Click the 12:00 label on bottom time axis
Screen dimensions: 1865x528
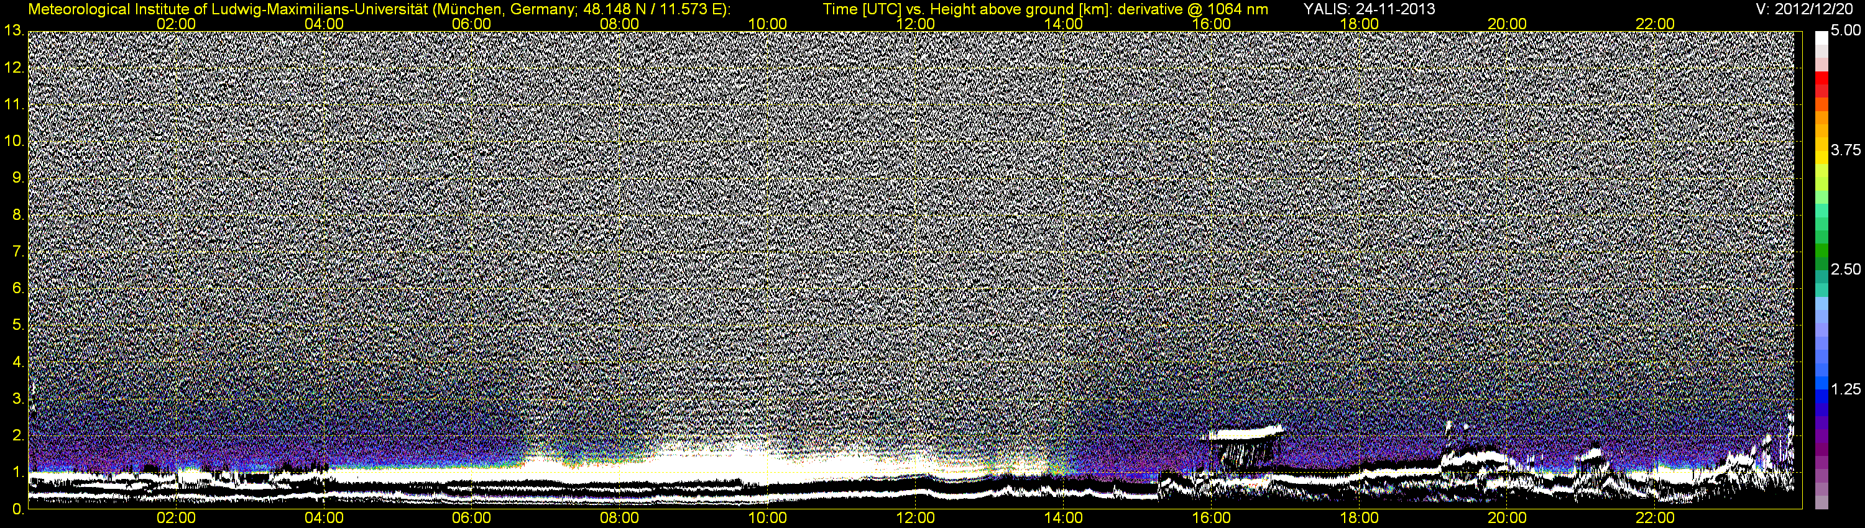coord(915,519)
